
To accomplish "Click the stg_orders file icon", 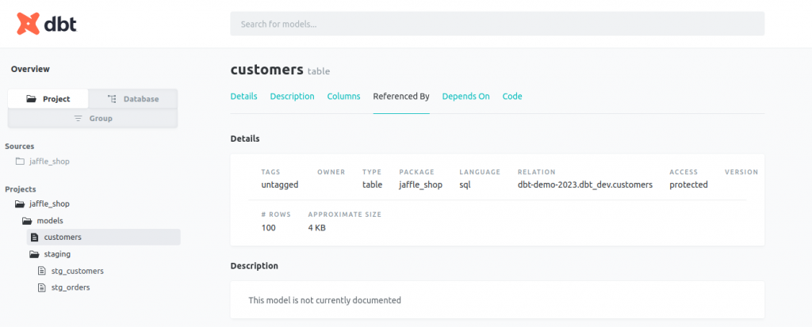I will click(43, 287).
